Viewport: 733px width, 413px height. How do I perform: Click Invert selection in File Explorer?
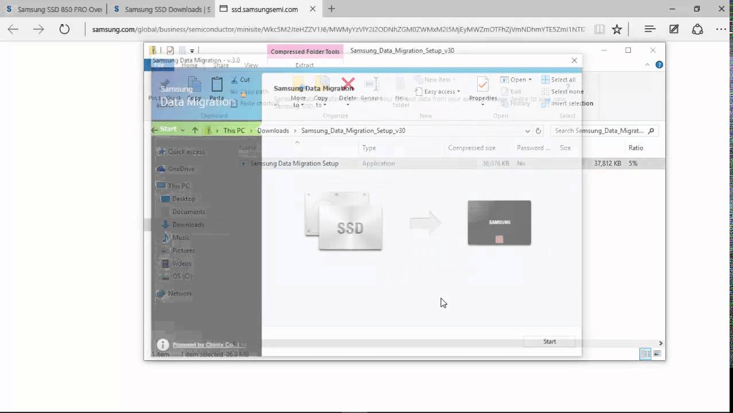coord(567,103)
